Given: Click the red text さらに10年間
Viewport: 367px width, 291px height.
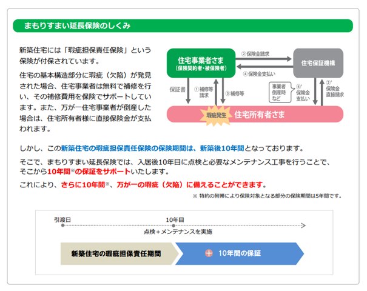Looking at the screenshot, I should point(83,185).
